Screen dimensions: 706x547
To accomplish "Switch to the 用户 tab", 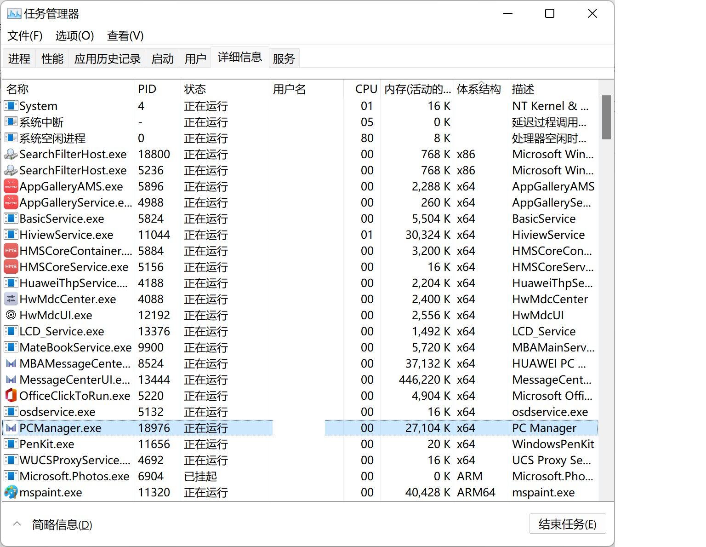I will tap(196, 59).
